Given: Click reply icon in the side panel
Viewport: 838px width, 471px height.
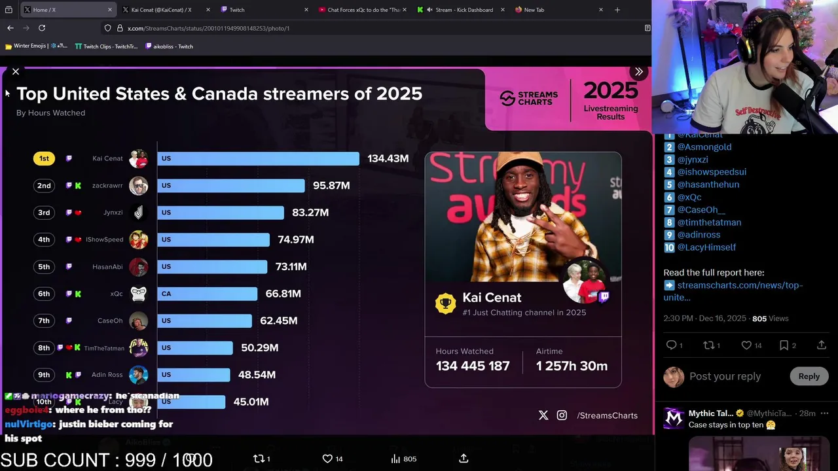Looking at the screenshot, I should click(671, 345).
